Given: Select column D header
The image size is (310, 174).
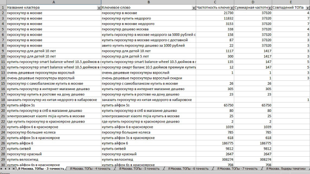Looking at the screenshot, I should [x=253, y=2].
